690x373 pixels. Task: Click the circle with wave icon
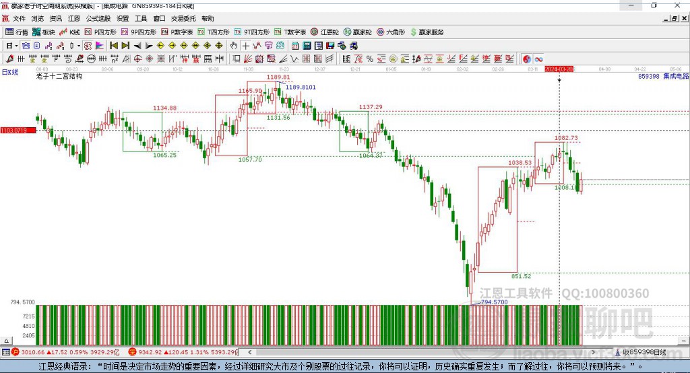tap(92, 59)
